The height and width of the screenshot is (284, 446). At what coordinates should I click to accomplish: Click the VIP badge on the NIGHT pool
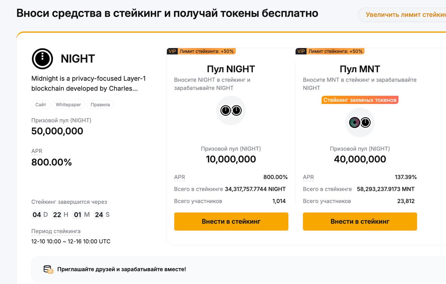tap(172, 51)
